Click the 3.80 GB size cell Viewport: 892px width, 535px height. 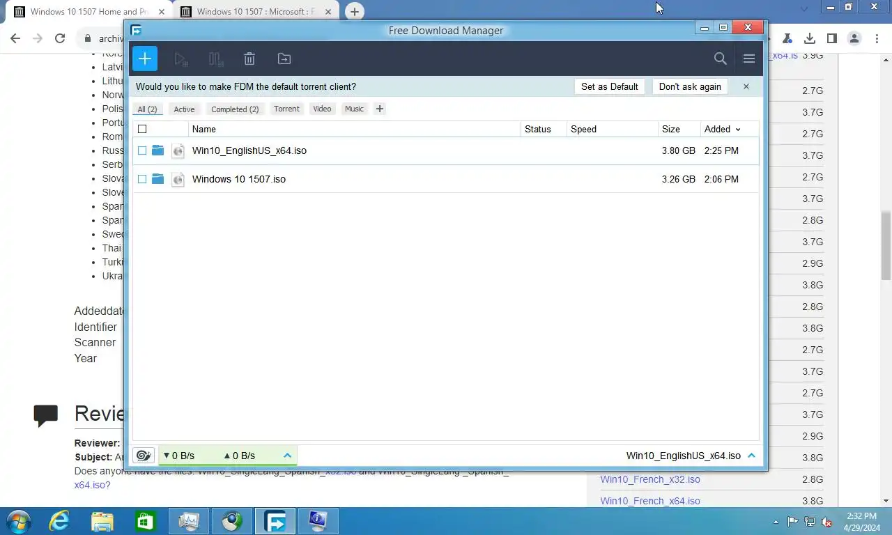pyautogui.click(x=679, y=150)
